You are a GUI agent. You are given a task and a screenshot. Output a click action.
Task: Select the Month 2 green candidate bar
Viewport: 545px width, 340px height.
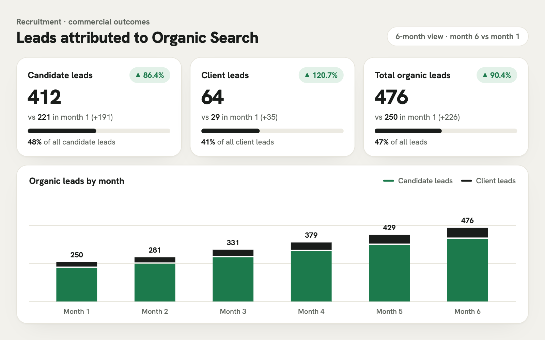coord(155,283)
